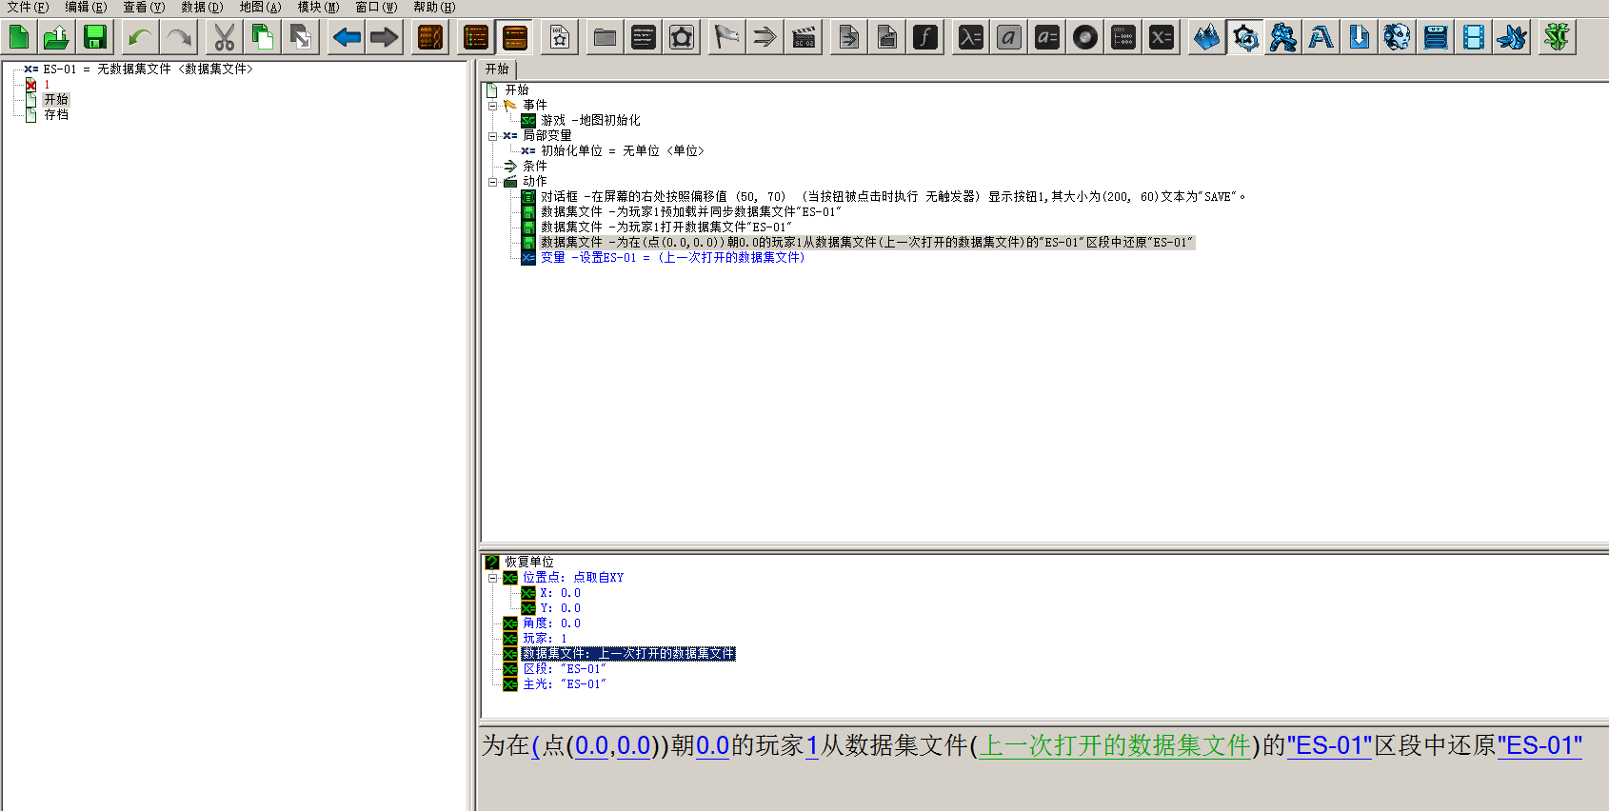This screenshot has width=1609, height=811.
Task: Select the 初始化单位 local variable row
Action: (x=623, y=151)
